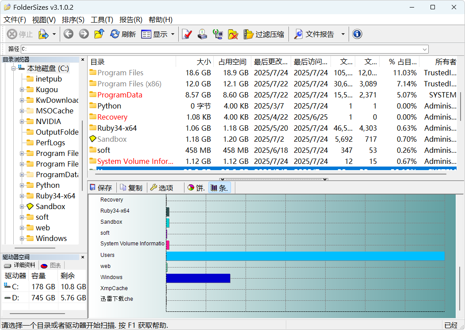
Task: Select the C: drive row
Action: pyautogui.click(x=44, y=287)
